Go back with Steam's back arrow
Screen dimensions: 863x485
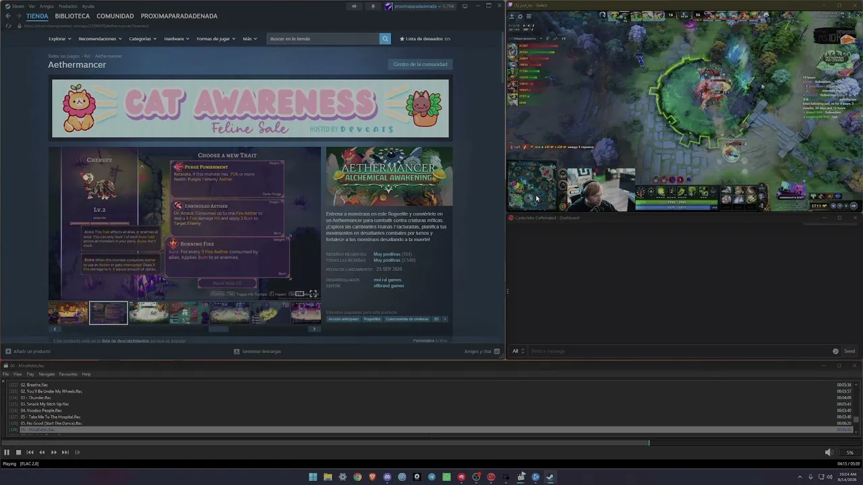click(8, 16)
